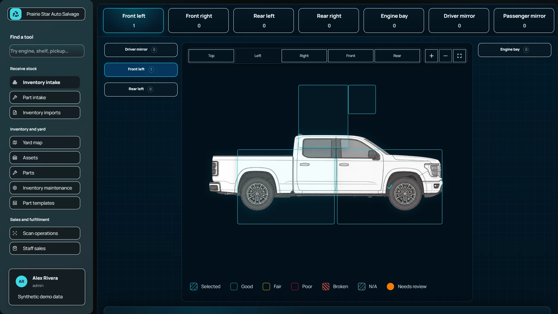The width and height of the screenshot is (558, 314).
Task: Click the Fair legend swatch
Action: coord(266,287)
